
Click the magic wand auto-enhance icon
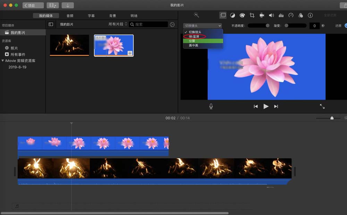tap(196, 15)
